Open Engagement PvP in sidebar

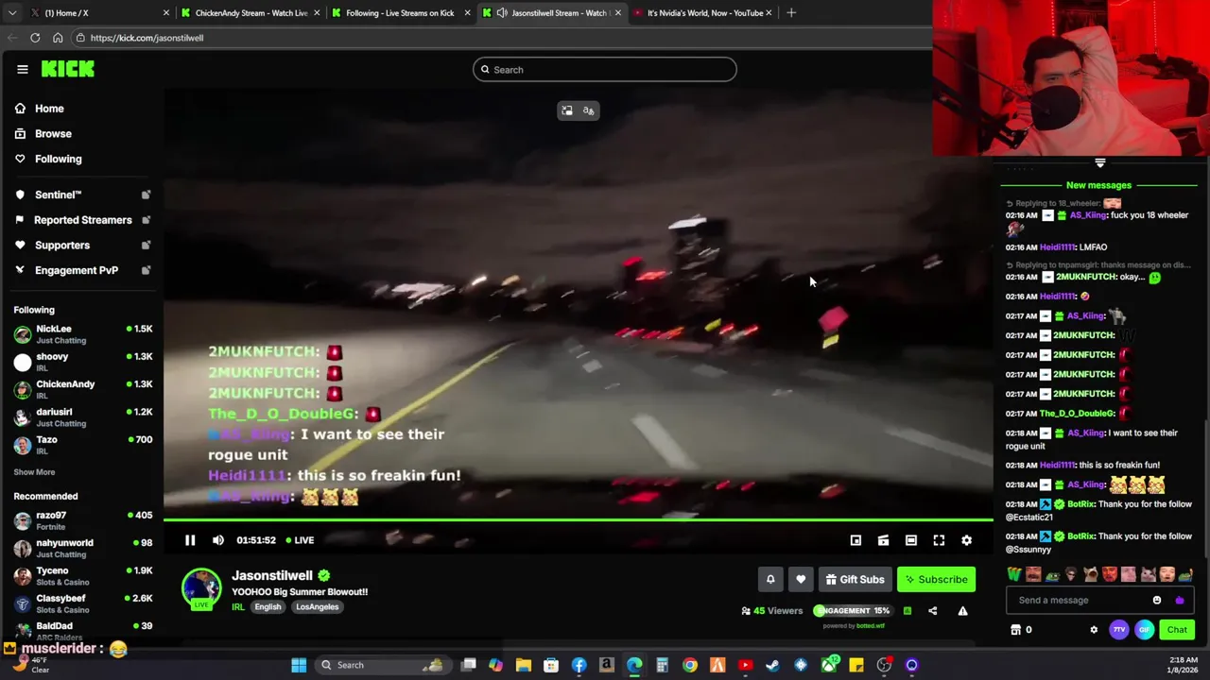click(77, 270)
